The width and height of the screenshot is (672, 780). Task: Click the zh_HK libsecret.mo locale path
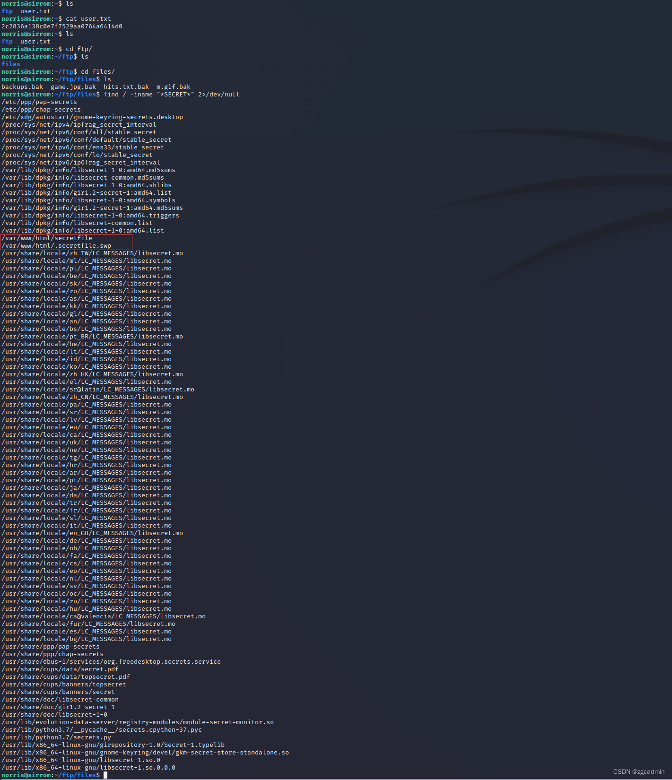coord(92,374)
